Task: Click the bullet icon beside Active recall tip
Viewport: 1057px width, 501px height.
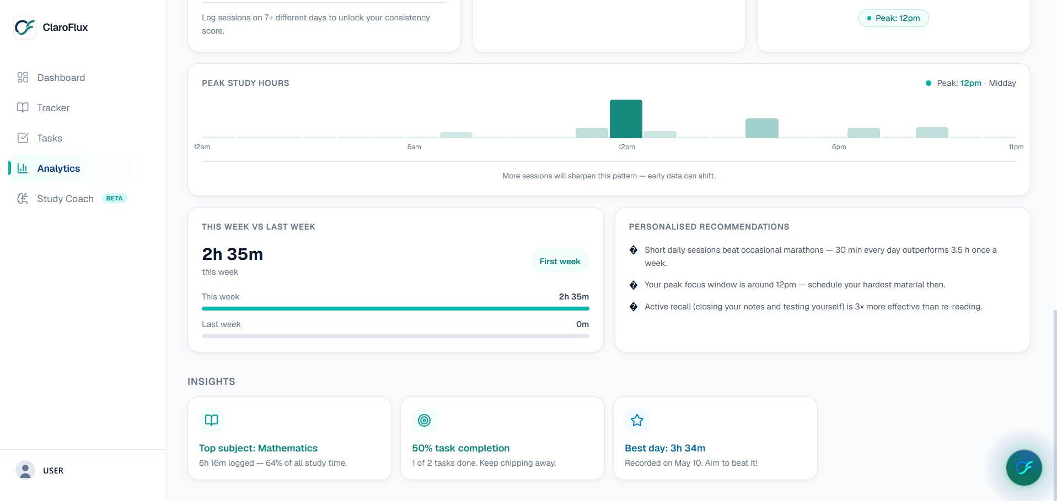Action: 634,307
